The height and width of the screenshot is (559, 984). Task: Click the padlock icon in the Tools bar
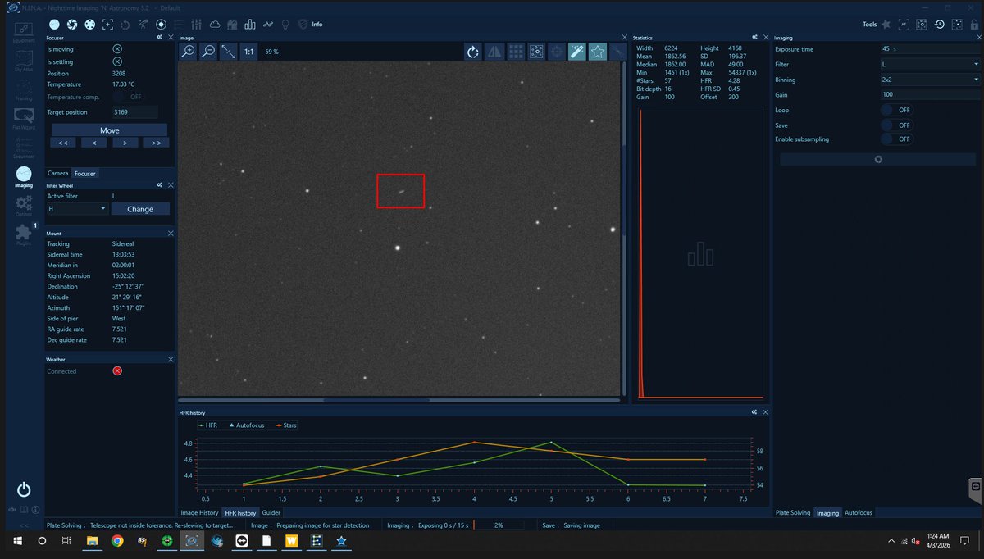(974, 25)
